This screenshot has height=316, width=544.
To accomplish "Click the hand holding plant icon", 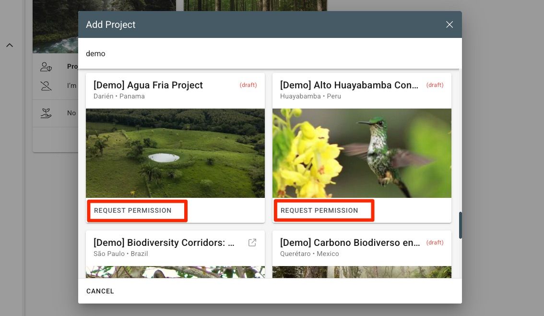I will click(46, 113).
